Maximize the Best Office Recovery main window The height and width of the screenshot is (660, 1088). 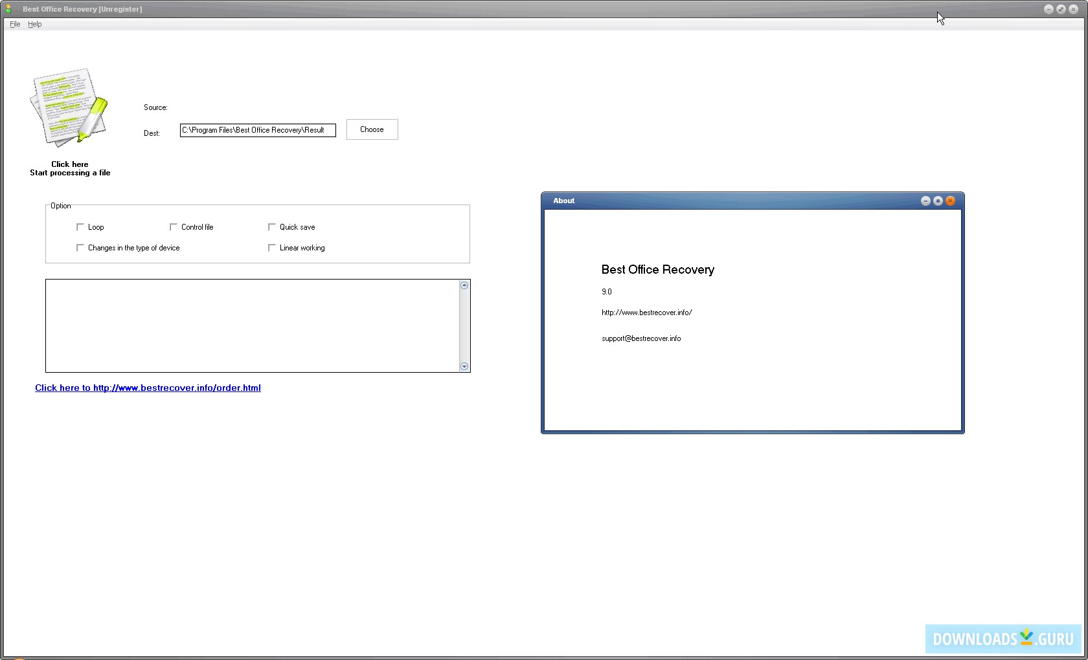point(1061,9)
